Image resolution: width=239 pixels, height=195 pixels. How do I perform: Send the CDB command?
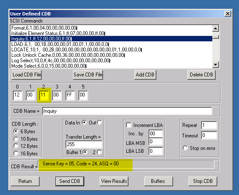(x=70, y=181)
